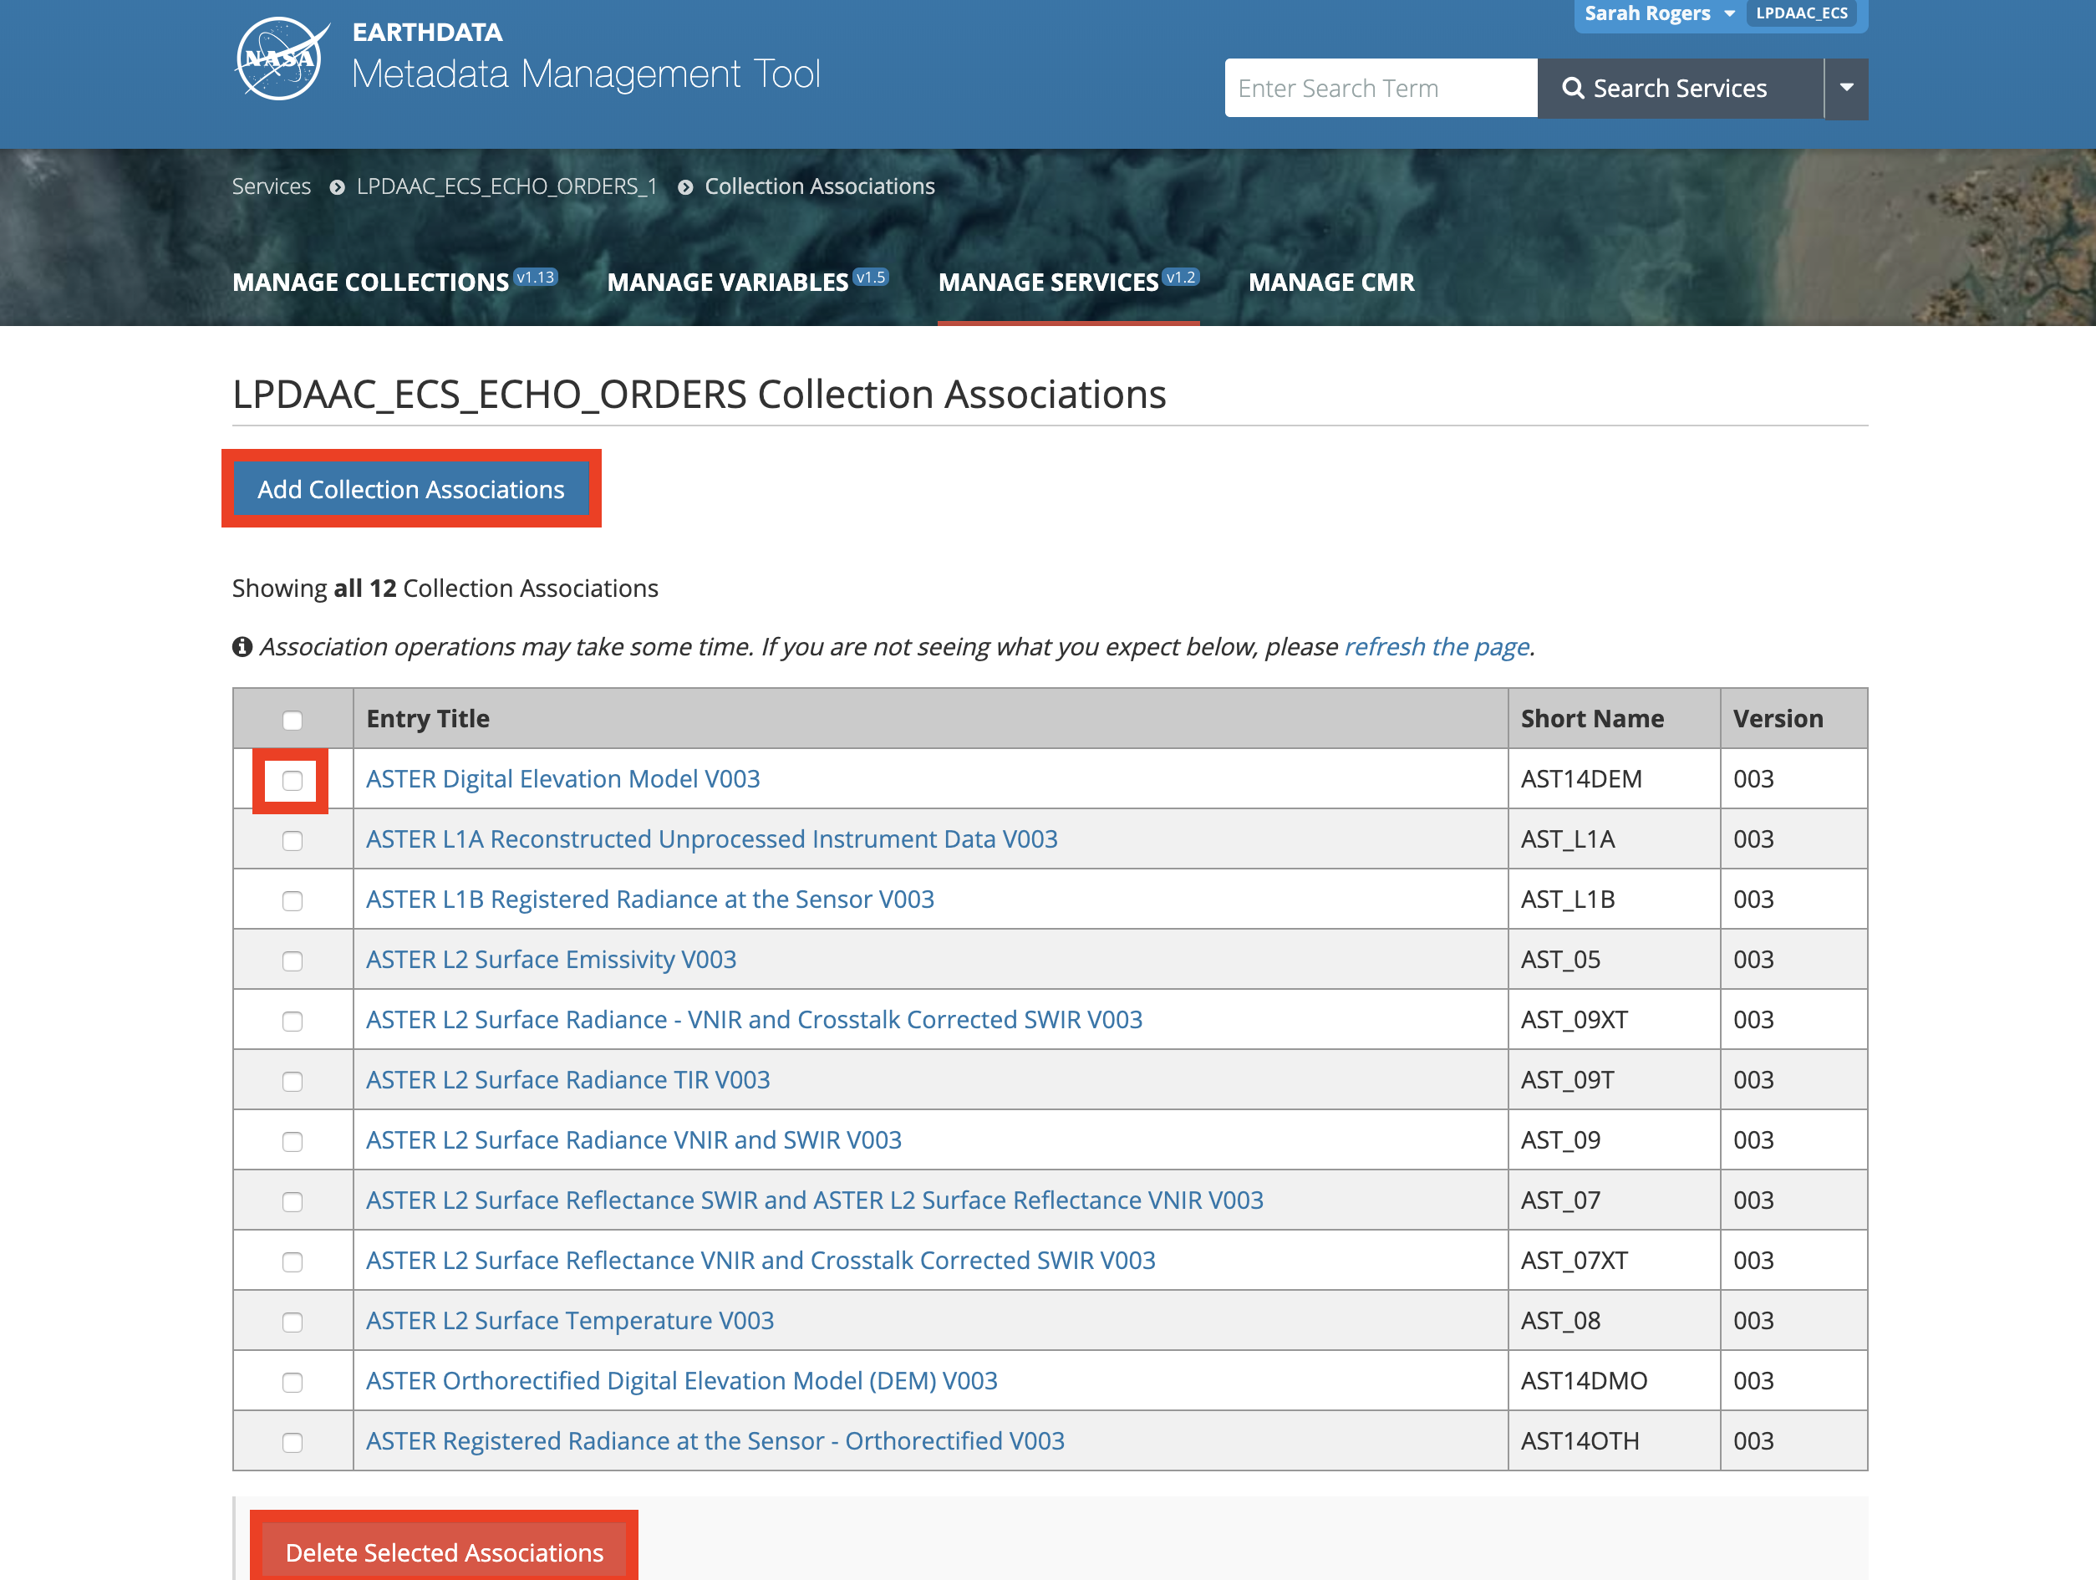This screenshot has width=2096, height=1580.
Task: Open LPDAAC_ECS_ECHO_ORDERS_1 breadcrumb
Action: pyautogui.click(x=507, y=186)
